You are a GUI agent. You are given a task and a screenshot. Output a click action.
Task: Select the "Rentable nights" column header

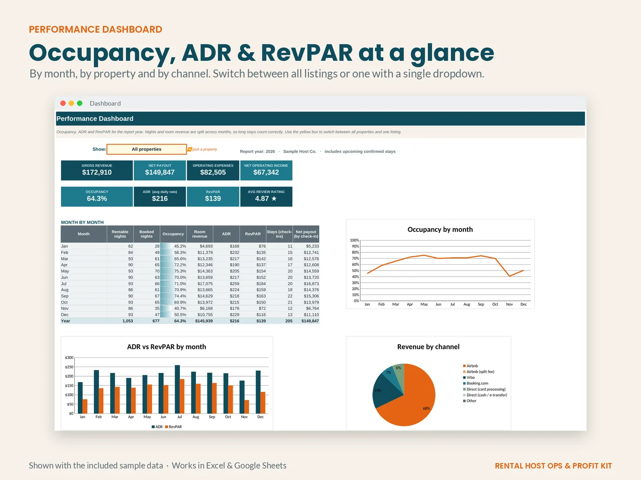(x=120, y=234)
